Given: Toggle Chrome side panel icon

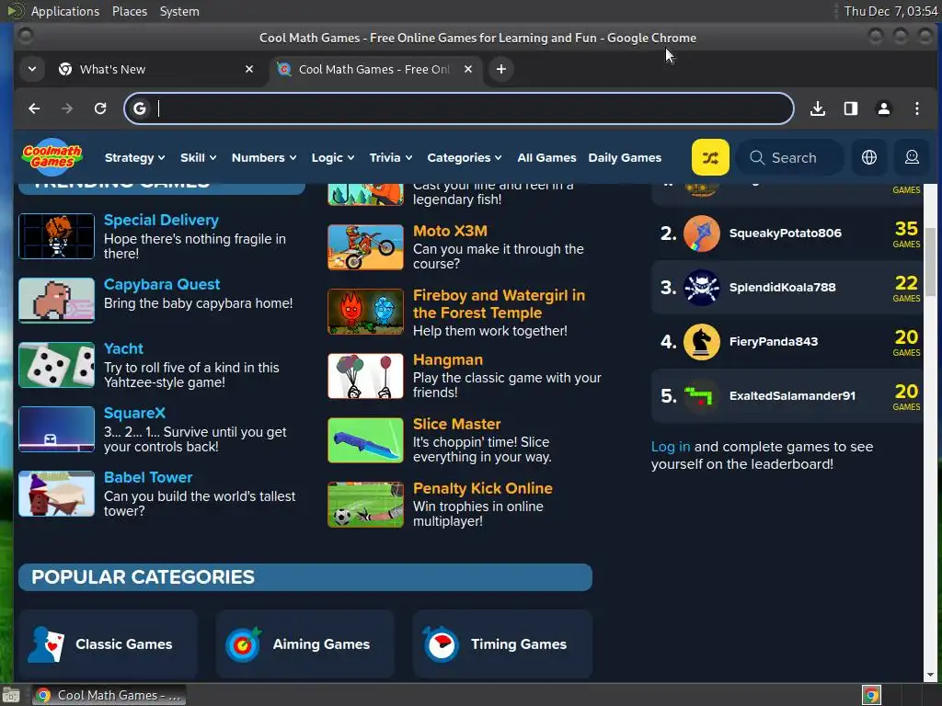Looking at the screenshot, I should tap(851, 108).
